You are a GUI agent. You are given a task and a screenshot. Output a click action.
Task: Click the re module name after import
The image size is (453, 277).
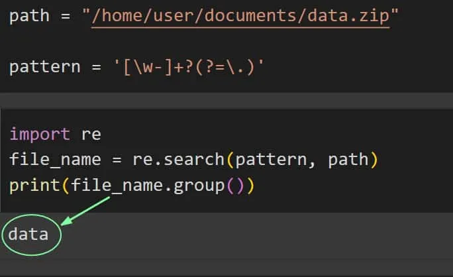(91, 135)
